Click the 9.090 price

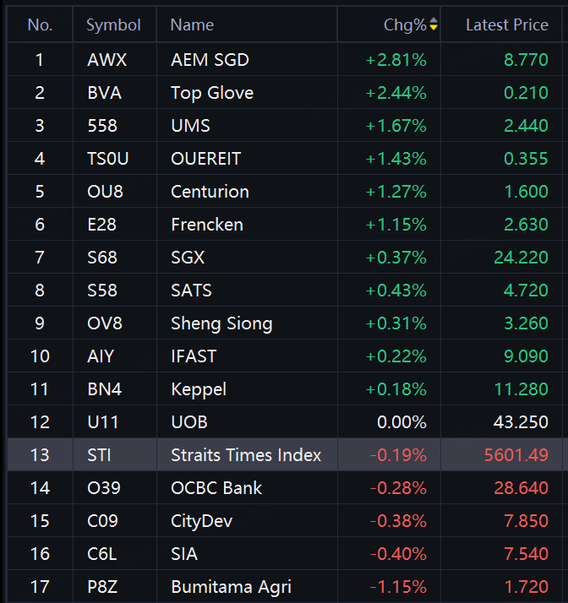[x=526, y=356]
